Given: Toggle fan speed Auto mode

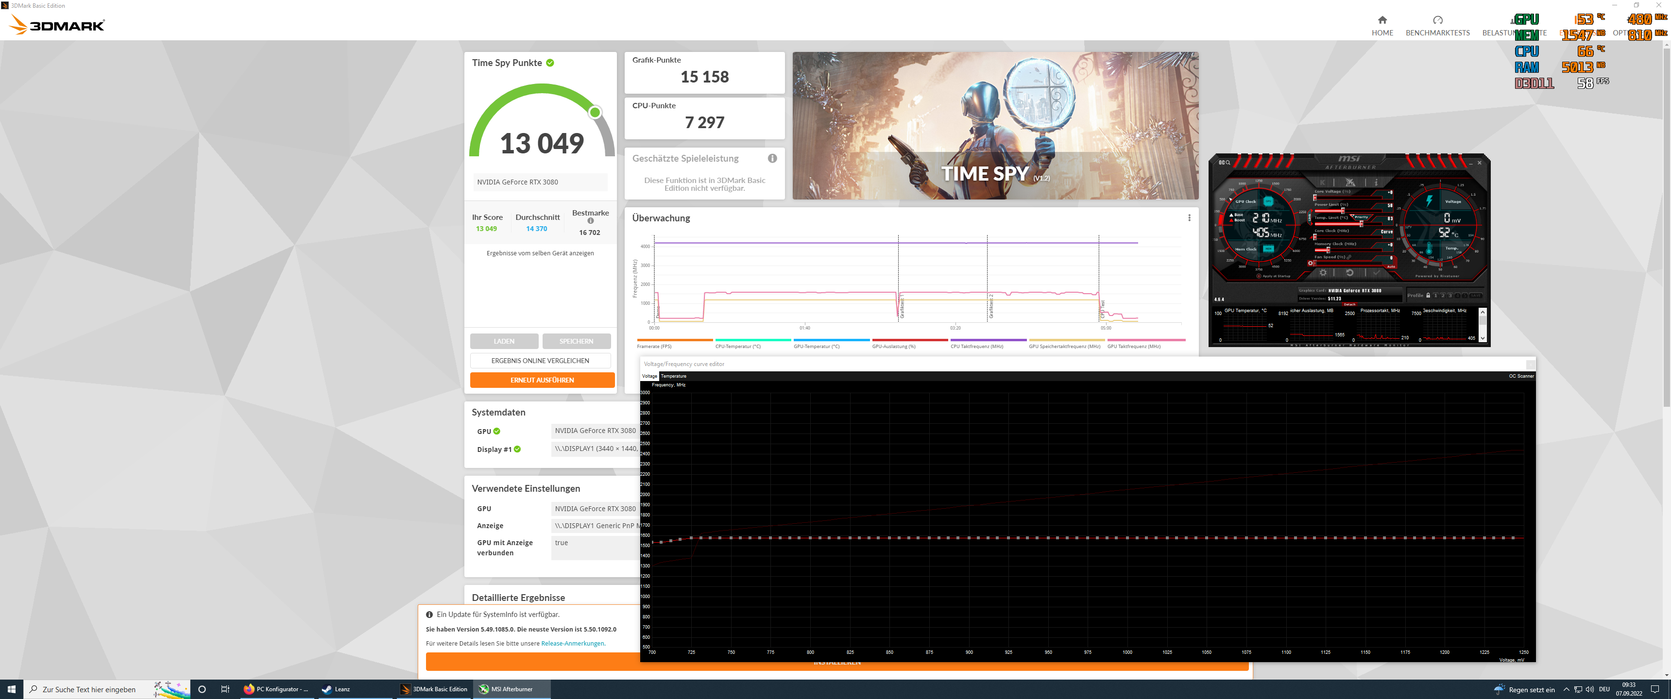Looking at the screenshot, I should point(1391,266).
